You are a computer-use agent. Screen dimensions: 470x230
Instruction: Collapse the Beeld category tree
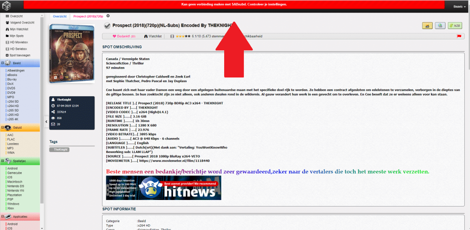click(x=2, y=63)
